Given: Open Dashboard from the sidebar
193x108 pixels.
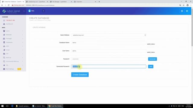Looking at the screenshot, I should coord(9,24).
